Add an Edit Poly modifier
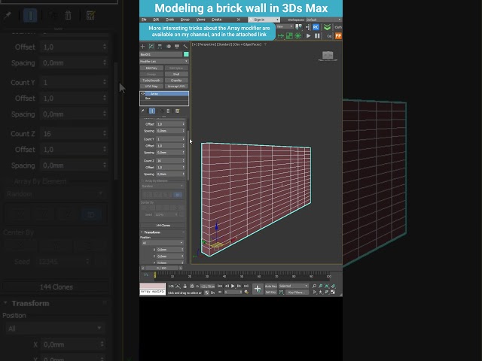This screenshot has width=482, height=361. [151, 68]
